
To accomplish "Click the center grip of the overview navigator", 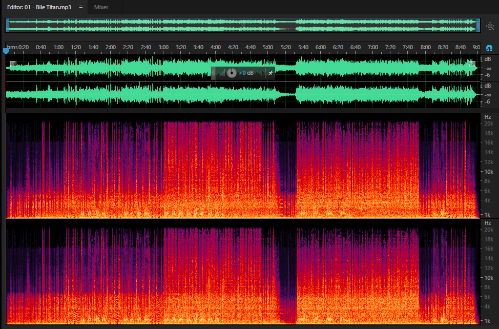I will pos(242,25).
